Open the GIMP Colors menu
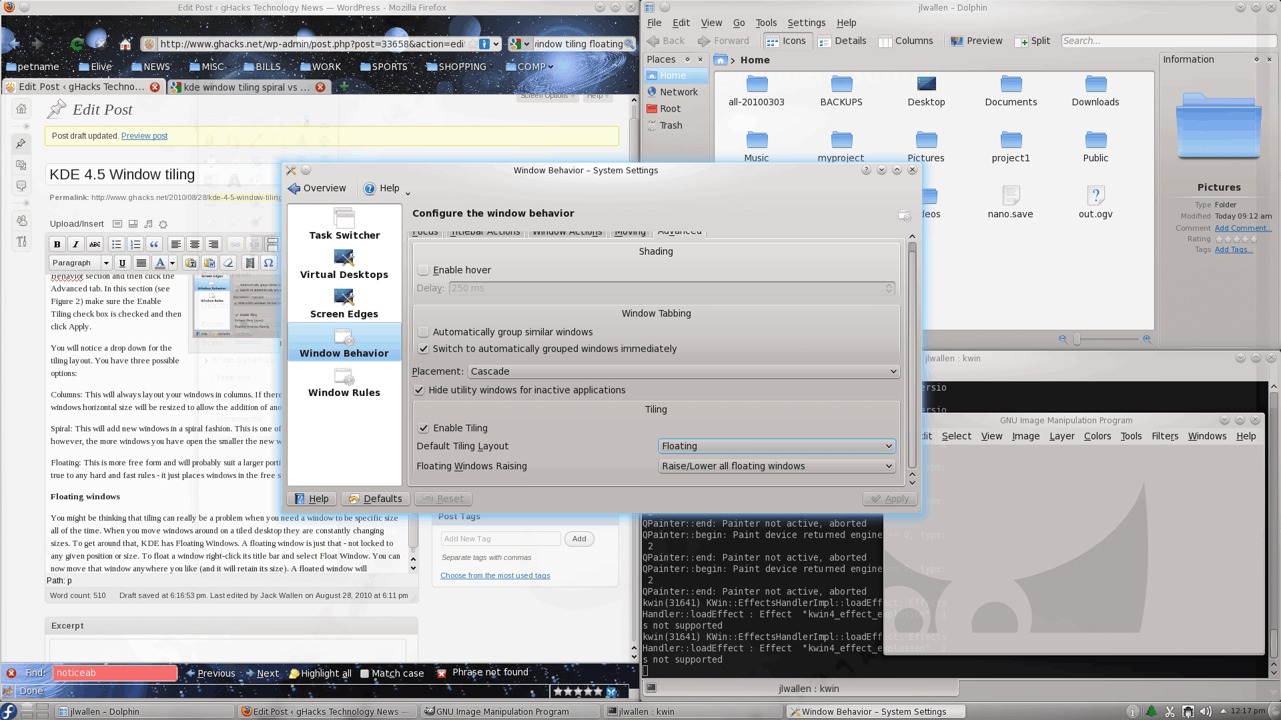 [x=1097, y=436]
